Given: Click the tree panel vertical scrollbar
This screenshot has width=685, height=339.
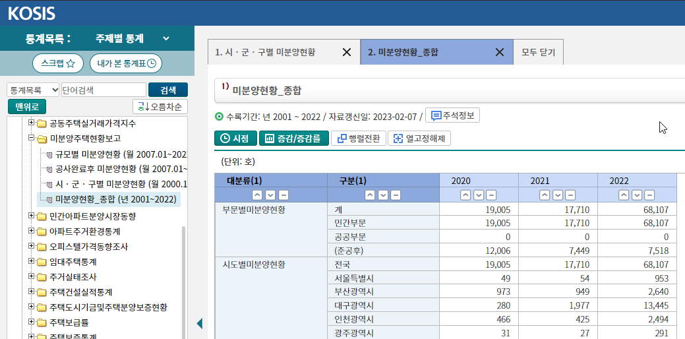Looking at the screenshot, I should pyautogui.click(x=183, y=282).
